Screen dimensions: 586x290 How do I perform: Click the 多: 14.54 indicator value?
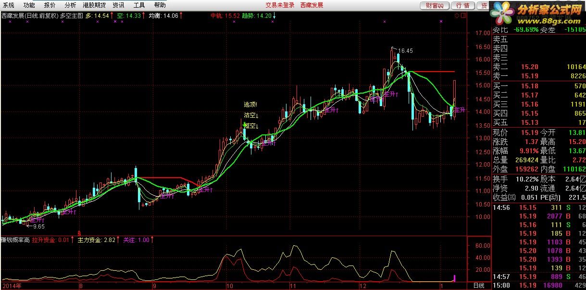click(100, 16)
